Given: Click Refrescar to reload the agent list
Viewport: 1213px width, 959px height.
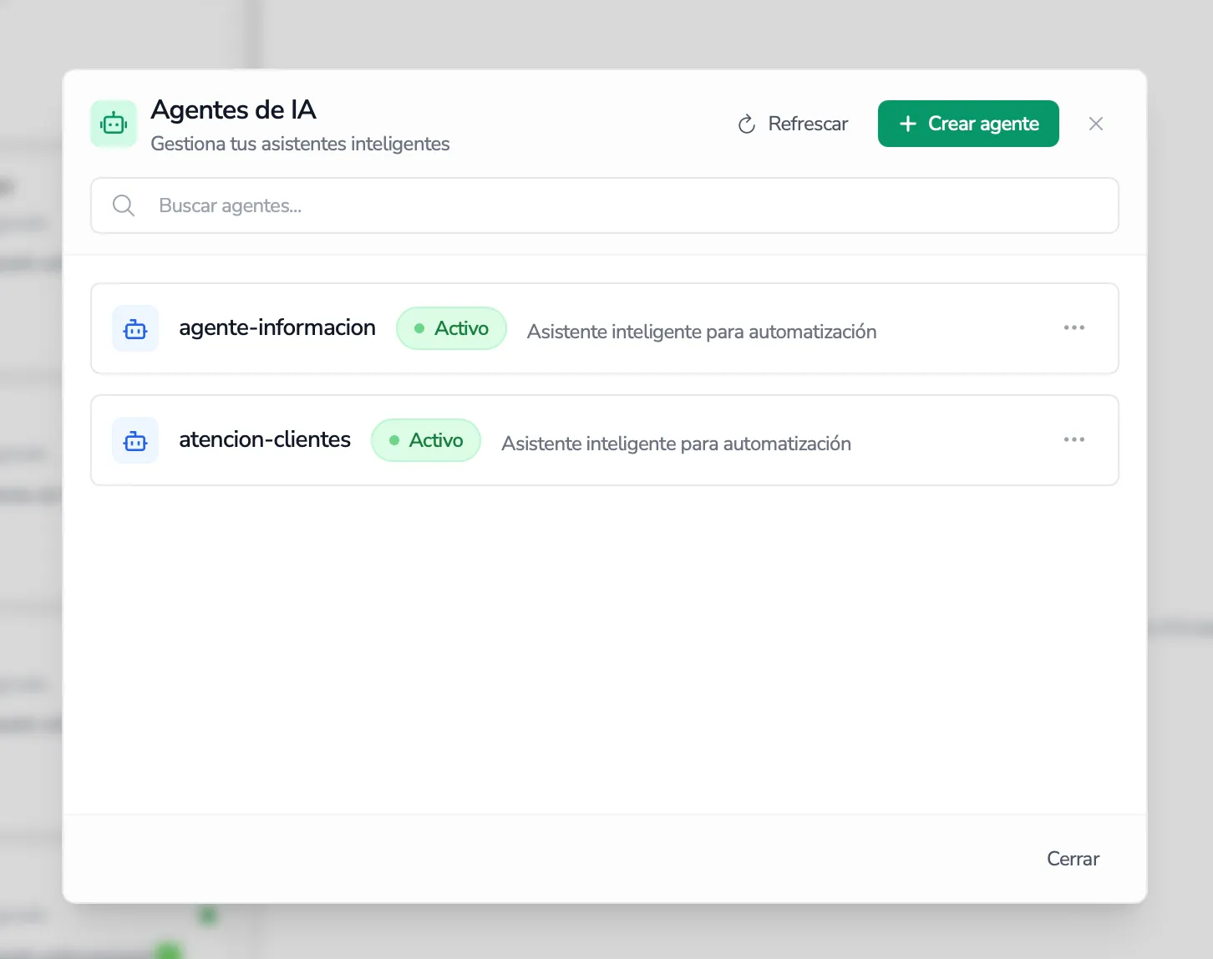Looking at the screenshot, I should [x=807, y=124].
